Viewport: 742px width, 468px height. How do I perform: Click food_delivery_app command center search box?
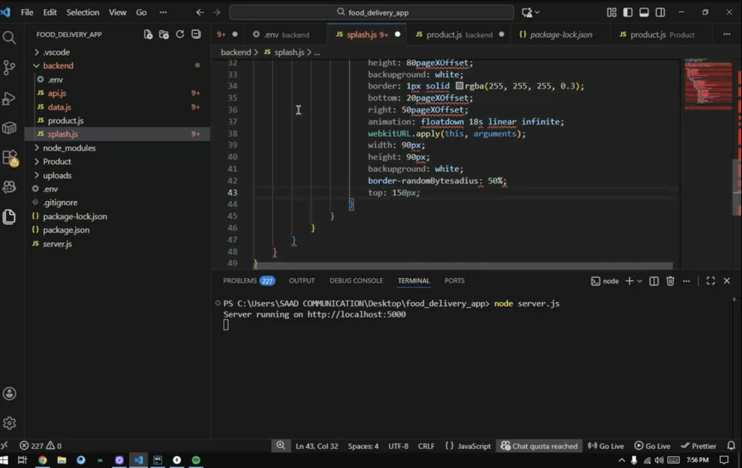tap(371, 12)
